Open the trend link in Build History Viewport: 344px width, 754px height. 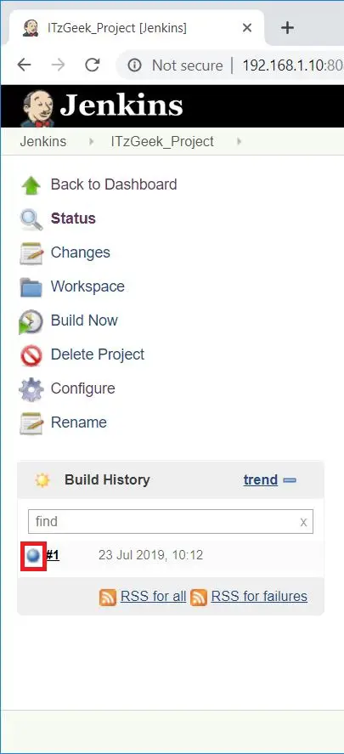click(x=261, y=480)
